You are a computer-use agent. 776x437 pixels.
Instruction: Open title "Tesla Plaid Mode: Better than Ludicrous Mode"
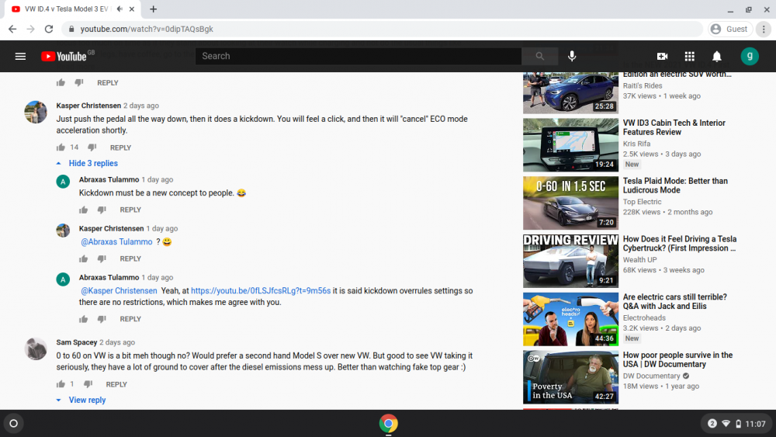(x=675, y=186)
